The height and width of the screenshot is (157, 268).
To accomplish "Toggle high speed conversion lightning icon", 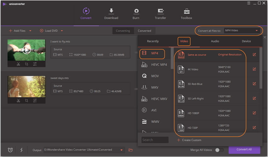I will (21, 150).
